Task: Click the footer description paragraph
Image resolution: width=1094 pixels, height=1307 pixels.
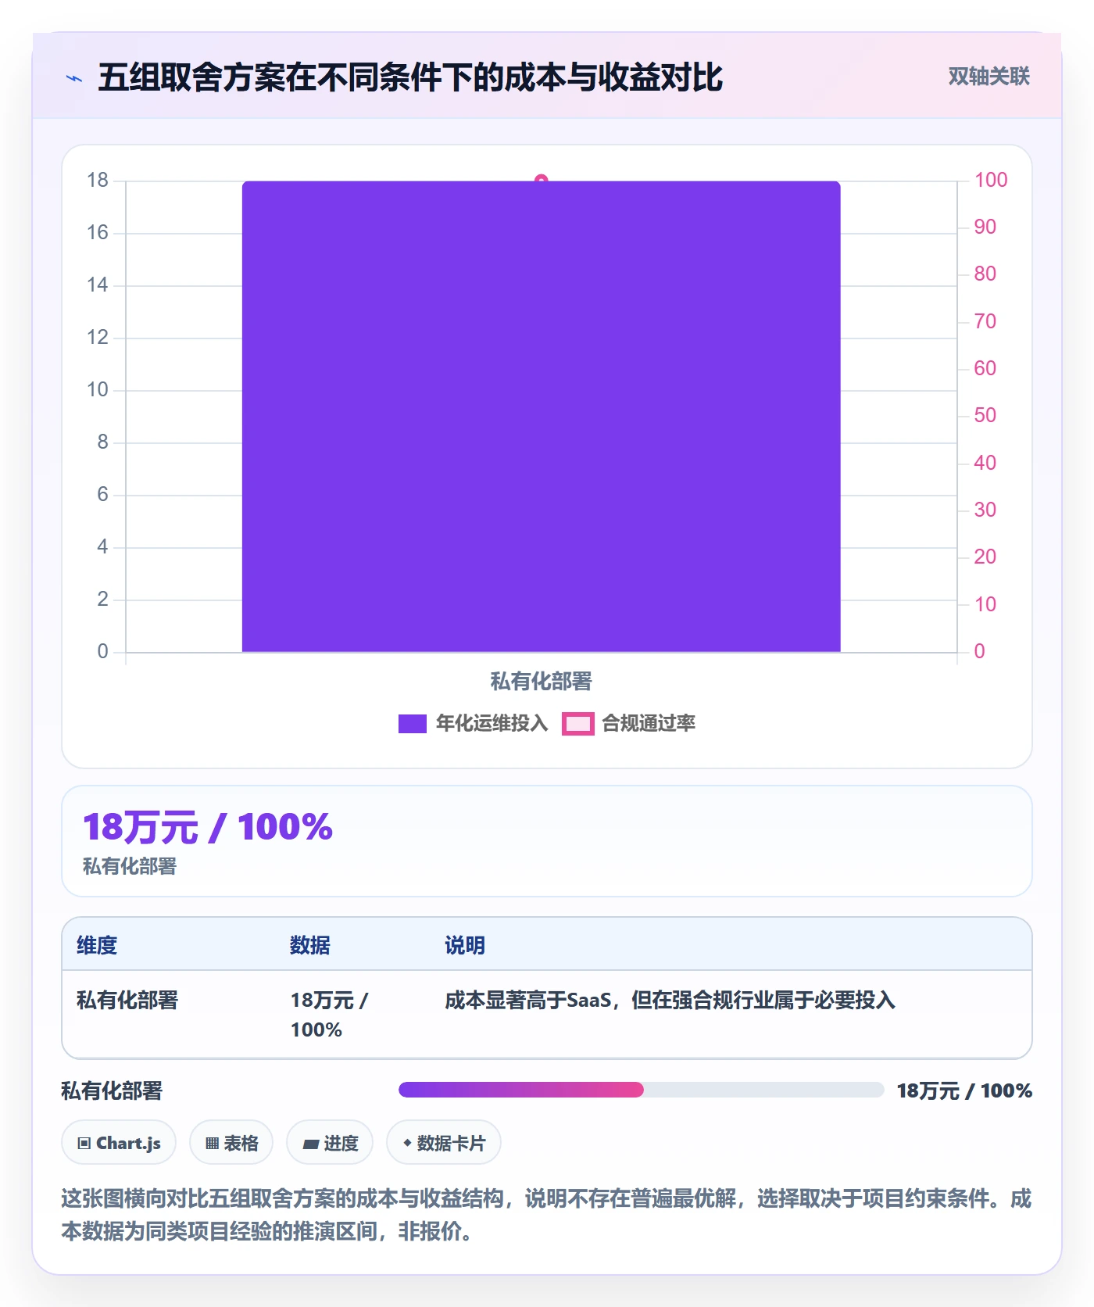Action: [546, 1215]
